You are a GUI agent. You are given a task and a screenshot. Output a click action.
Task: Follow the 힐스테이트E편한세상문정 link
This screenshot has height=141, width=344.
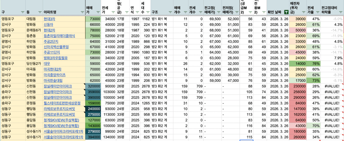point(62,103)
